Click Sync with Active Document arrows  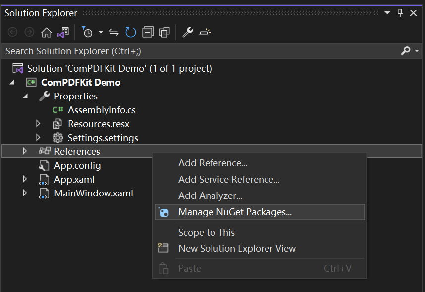click(x=114, y=33)
